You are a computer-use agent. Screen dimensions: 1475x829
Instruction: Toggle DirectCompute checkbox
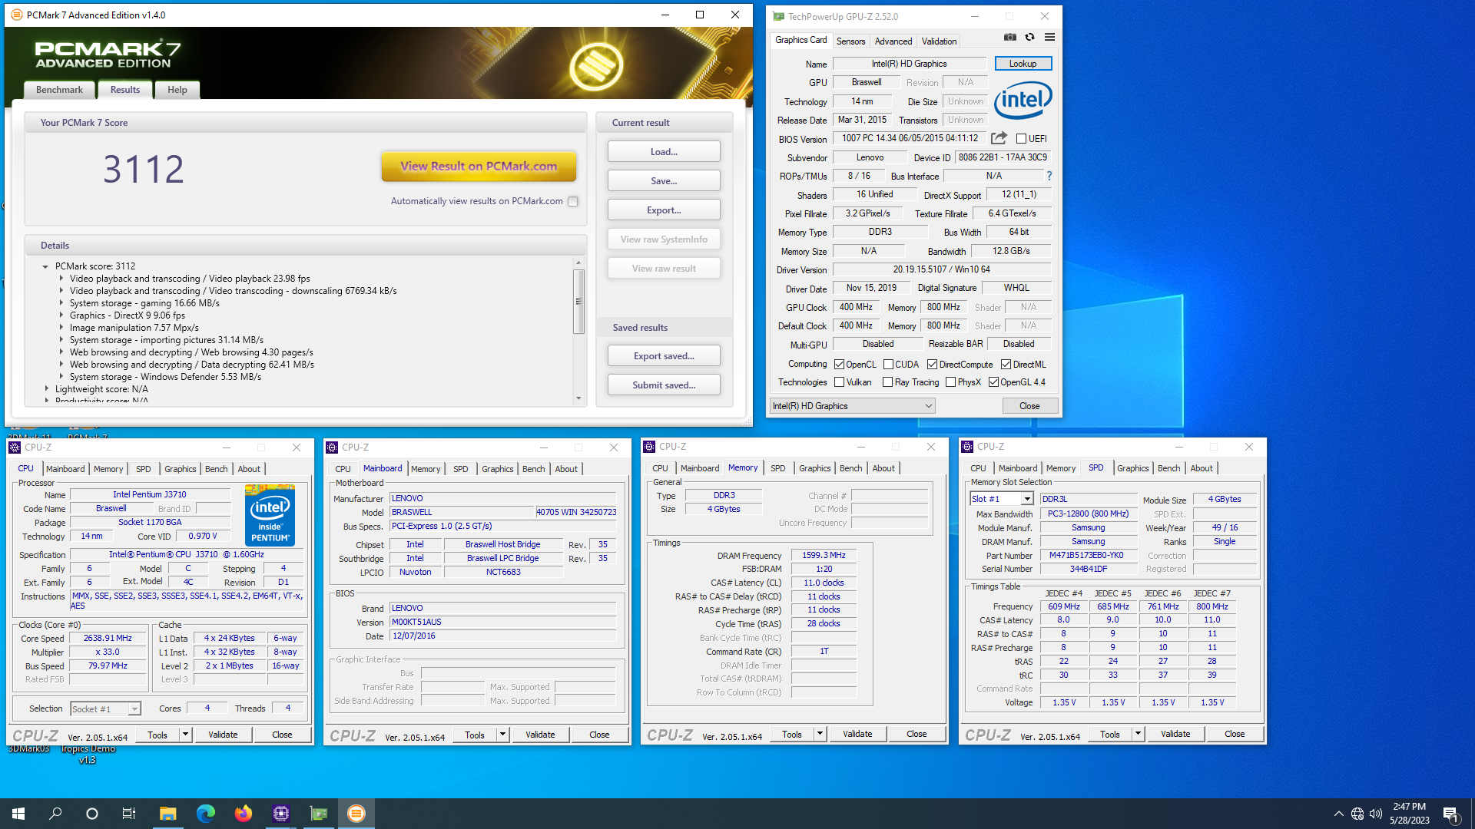tap(932, 365)
